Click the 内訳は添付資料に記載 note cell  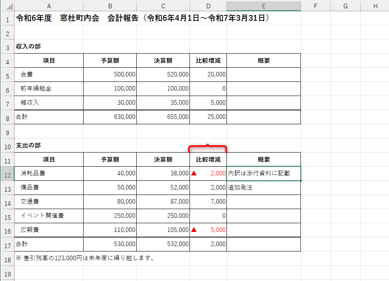coord(263,174)
